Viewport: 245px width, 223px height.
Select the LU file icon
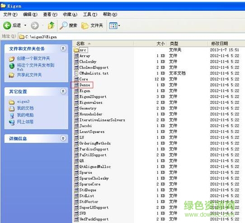(x=76, y=137)
